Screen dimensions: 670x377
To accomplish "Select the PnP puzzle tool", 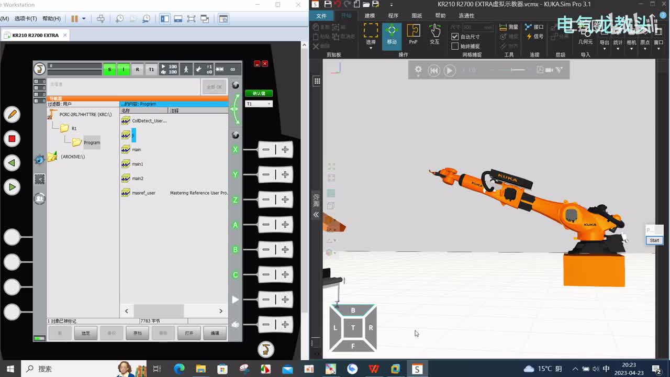I will [413, 34].
